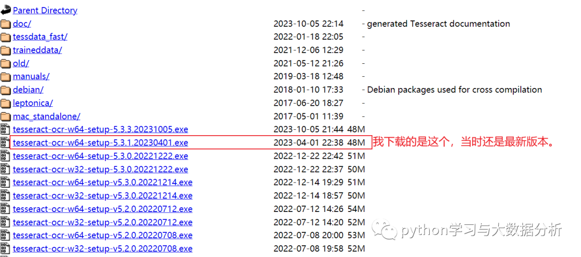Viewport: 581px width, 257px height.
Task: Open the doc/ folder link
Action: 22,24
